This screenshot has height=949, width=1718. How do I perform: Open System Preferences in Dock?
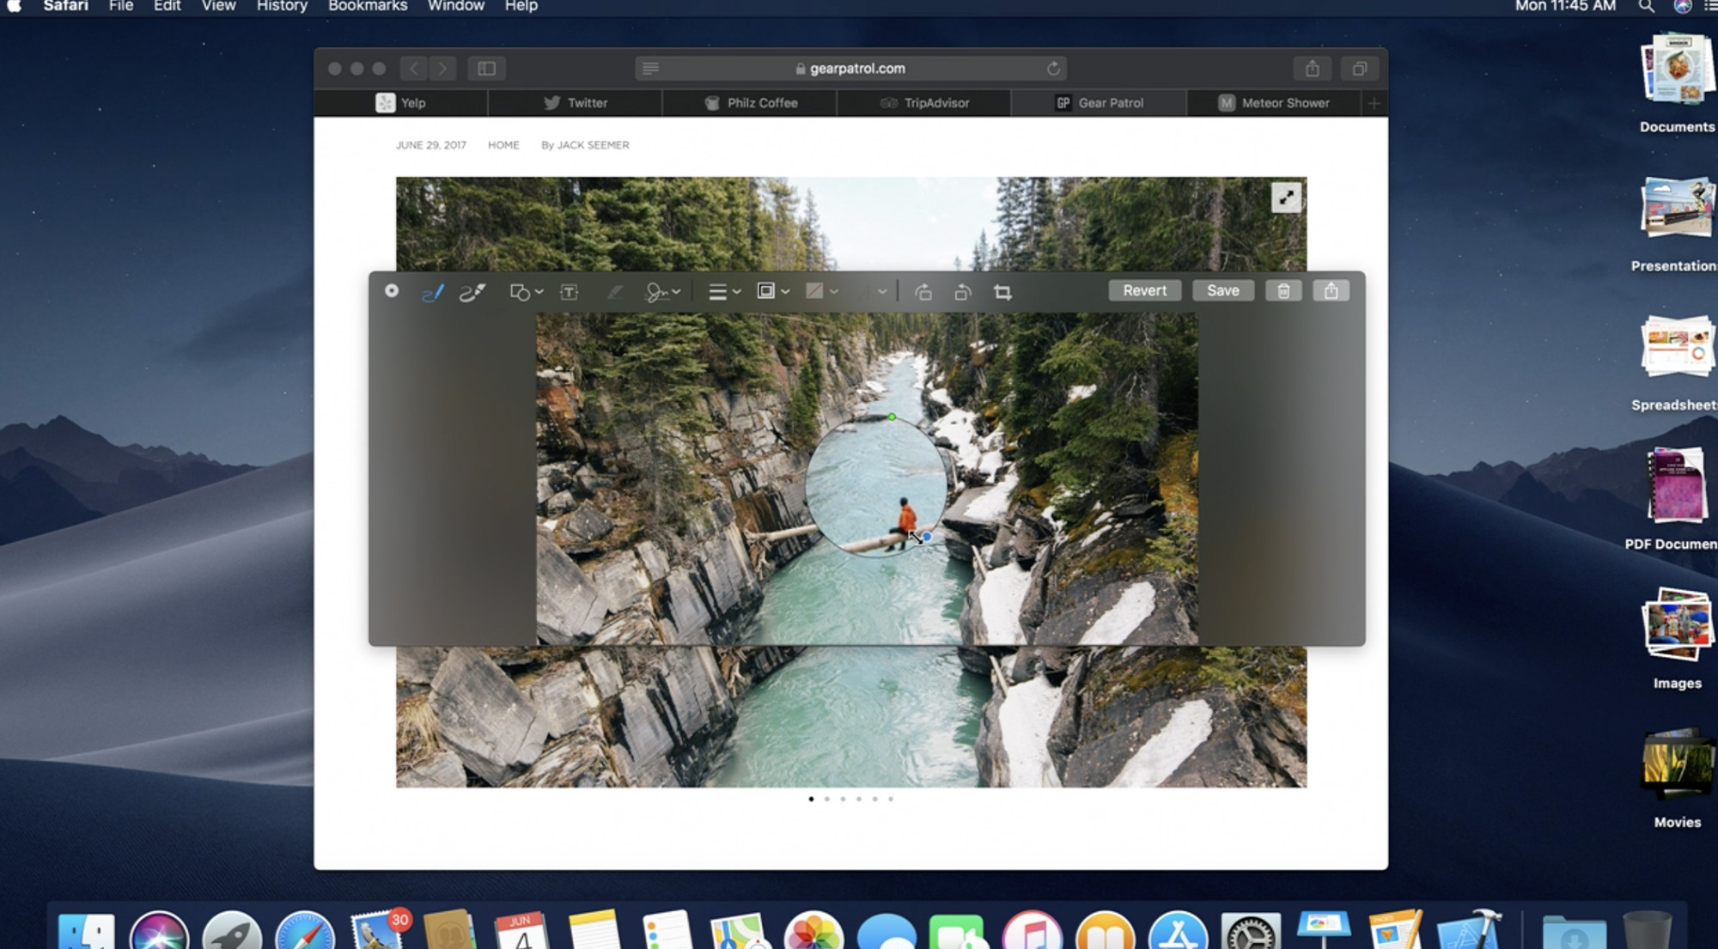coord(1251,931)
